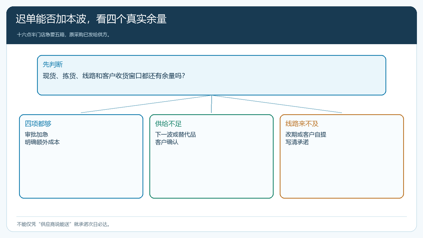The image size is (423, 238).
Task: Click the slide title 迟单能否加本波，看四个真实余量
Action: coord(91,19)
